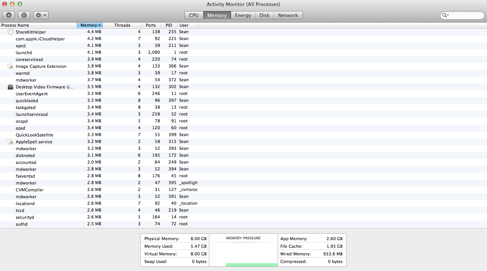Click the ShareKitHelper shield icon
Screen dimensions: 487x271
pos(11,32)
